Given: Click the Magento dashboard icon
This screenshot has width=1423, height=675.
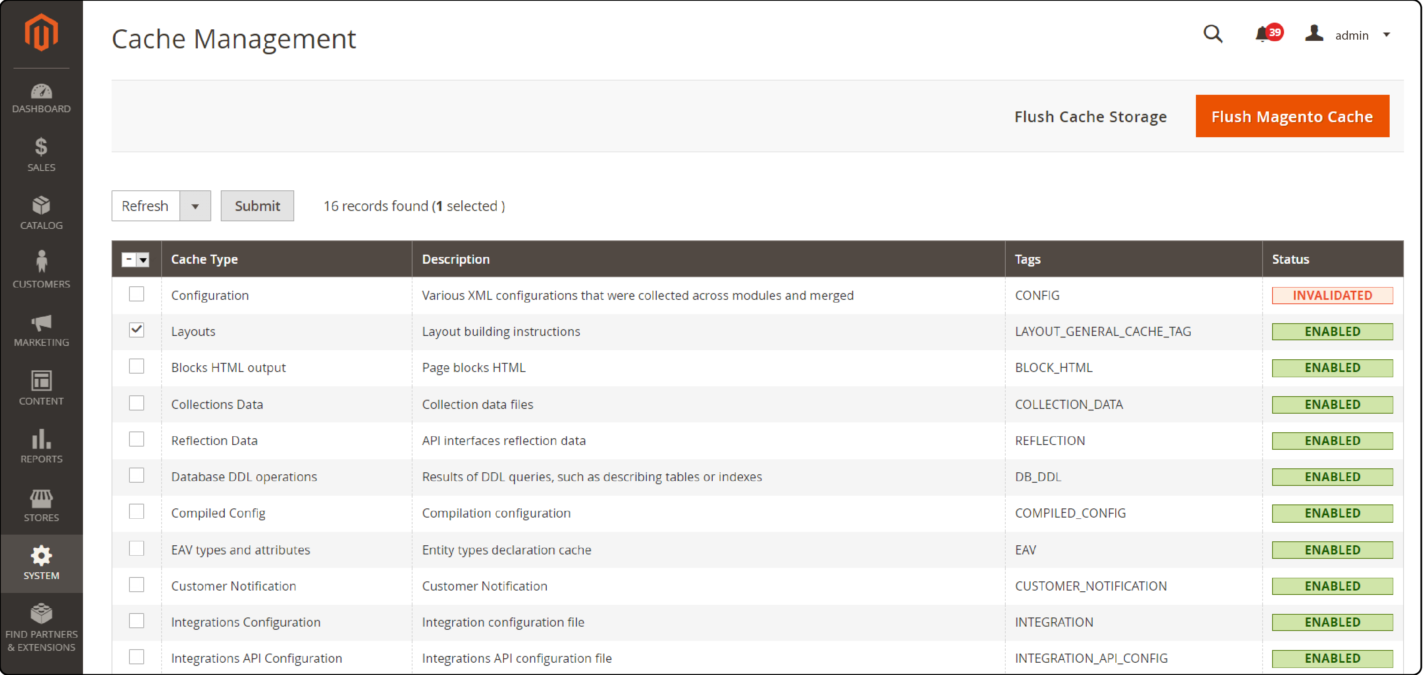Looking at the screenshot, I should pos(41,89).
